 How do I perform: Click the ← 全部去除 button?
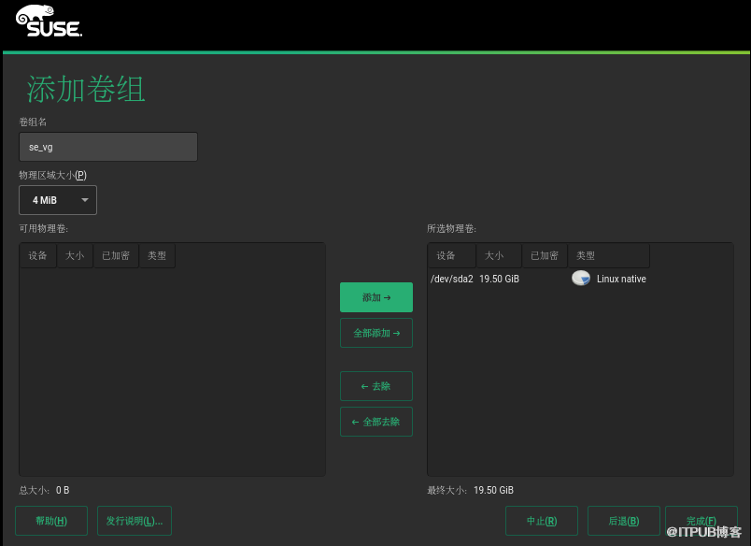click(376, 422)
